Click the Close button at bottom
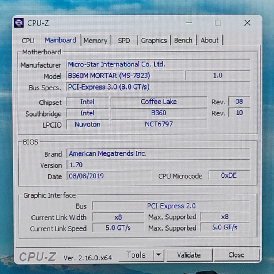This screenshot has width=274, height=274. click(x=236, y=255)
